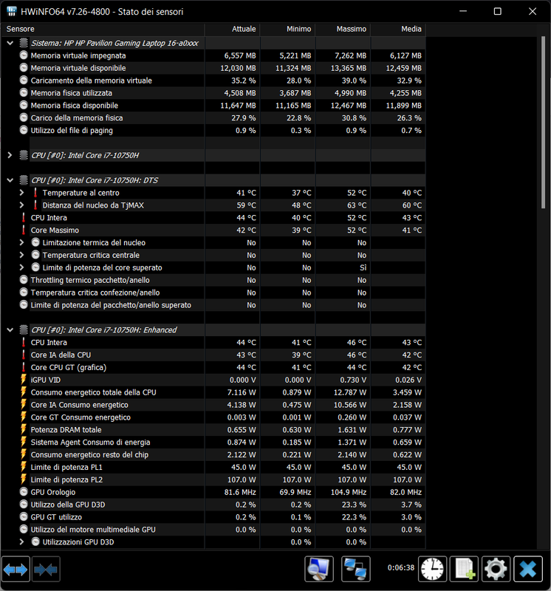551x591 pixels.
Task: Click circle icon next to Utilizzo del file di paging
Action: coord(24,131)
